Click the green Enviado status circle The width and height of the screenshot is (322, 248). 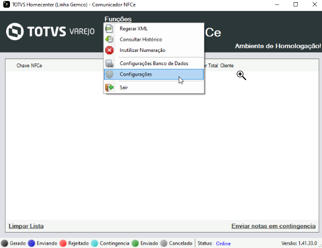[135, 243]
